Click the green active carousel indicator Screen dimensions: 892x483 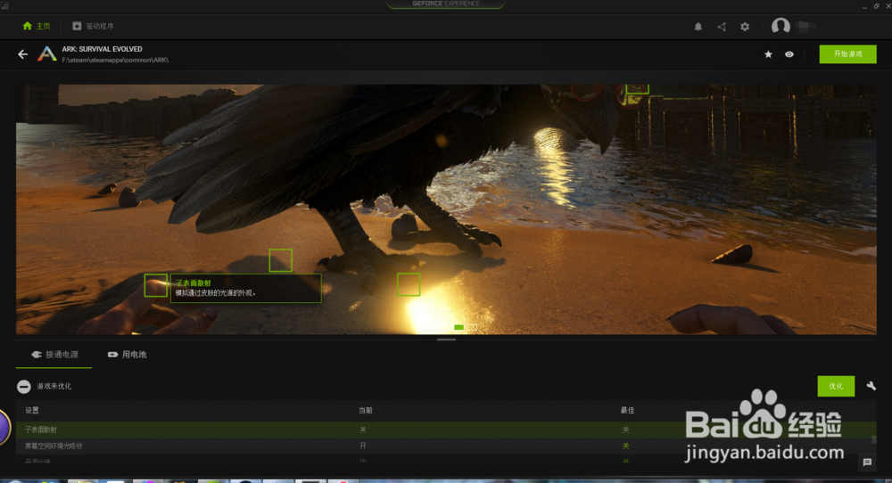pyautogui.click(x=458, y=327)
